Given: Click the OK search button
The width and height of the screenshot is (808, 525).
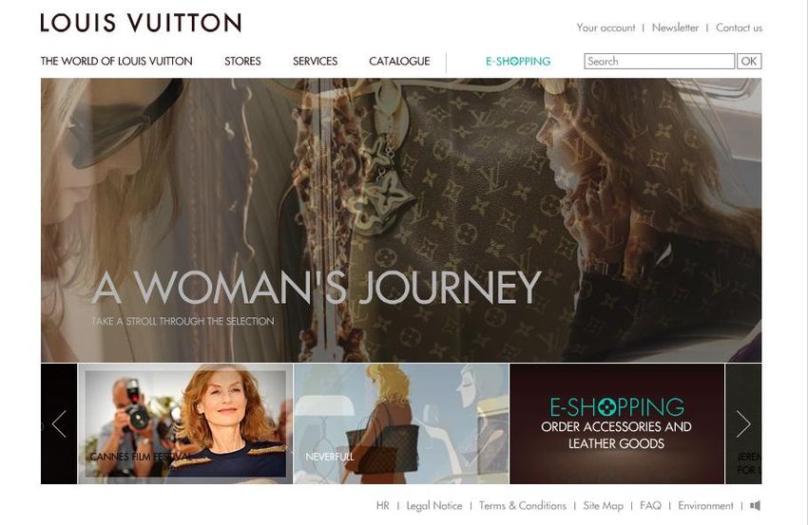Looking at the screenshot, I should point(749,62).
